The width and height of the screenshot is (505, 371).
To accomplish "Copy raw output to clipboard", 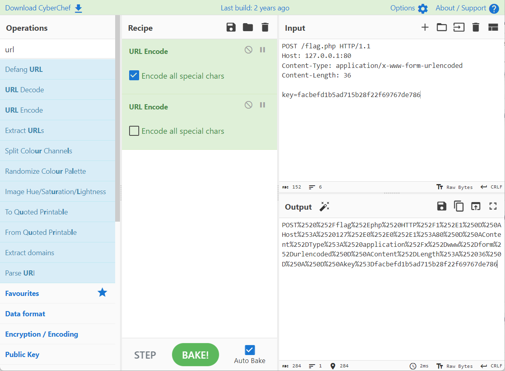I will [458, 206].
